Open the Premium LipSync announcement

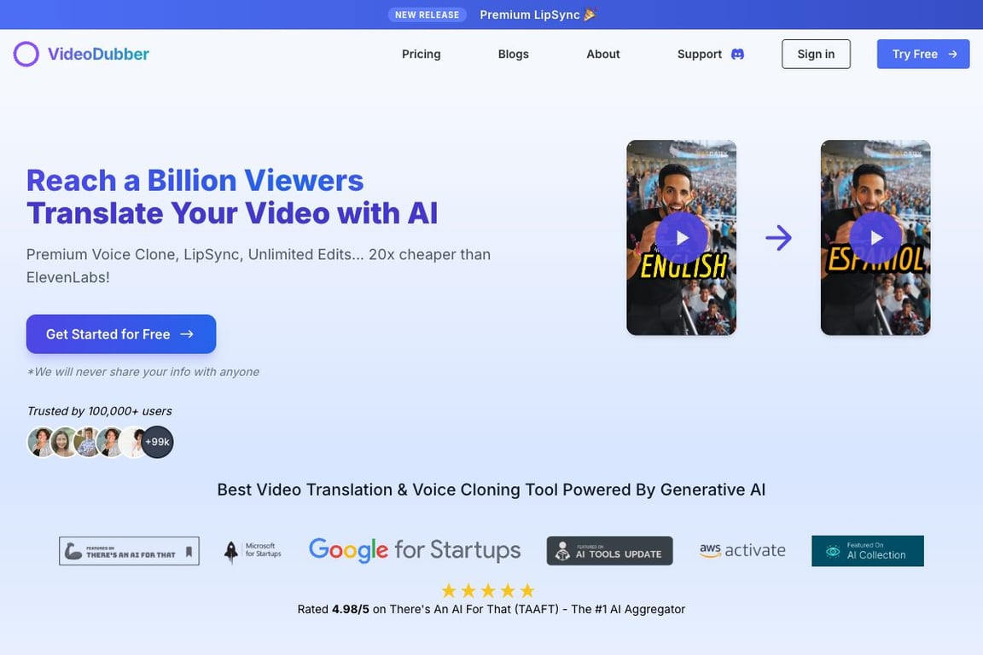tap(530, 14)
